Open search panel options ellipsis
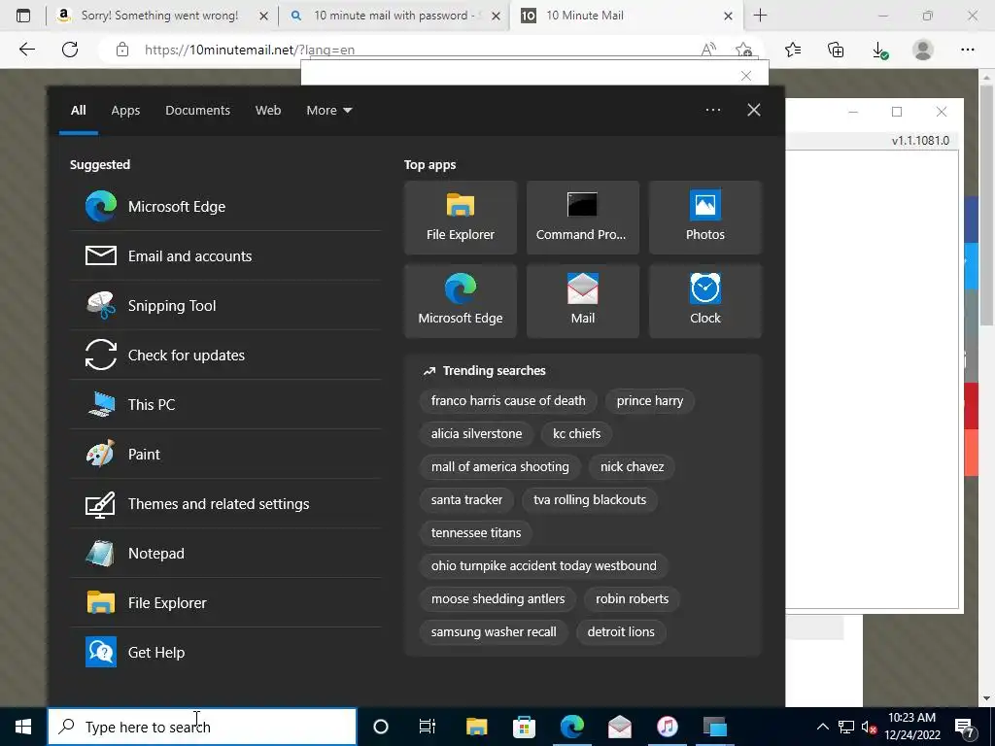This screenshot has height=746, width=995. click(x=712, y=110)
